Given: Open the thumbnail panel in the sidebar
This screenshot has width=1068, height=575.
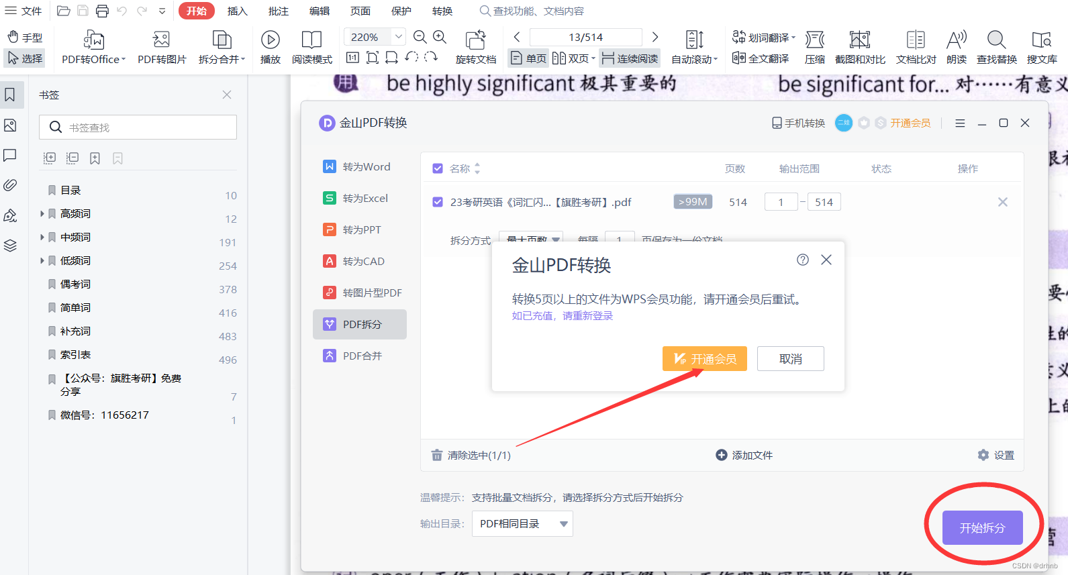Looking at the screenshot, I should tap(10, 125).
